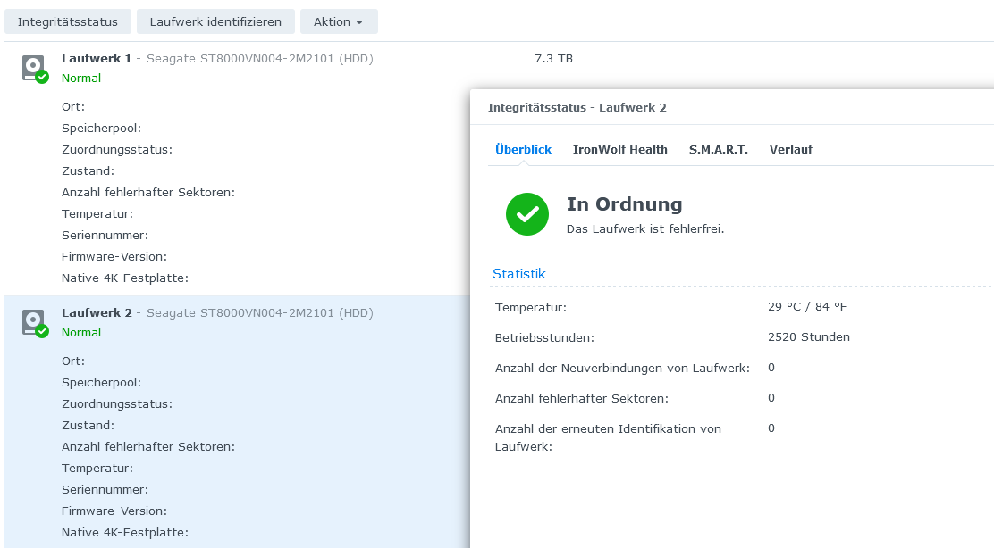Click the green In Ordnung checkmark icon
This screenshot has width=994, height=548.
pyautogui.click(x=526, y=214)
